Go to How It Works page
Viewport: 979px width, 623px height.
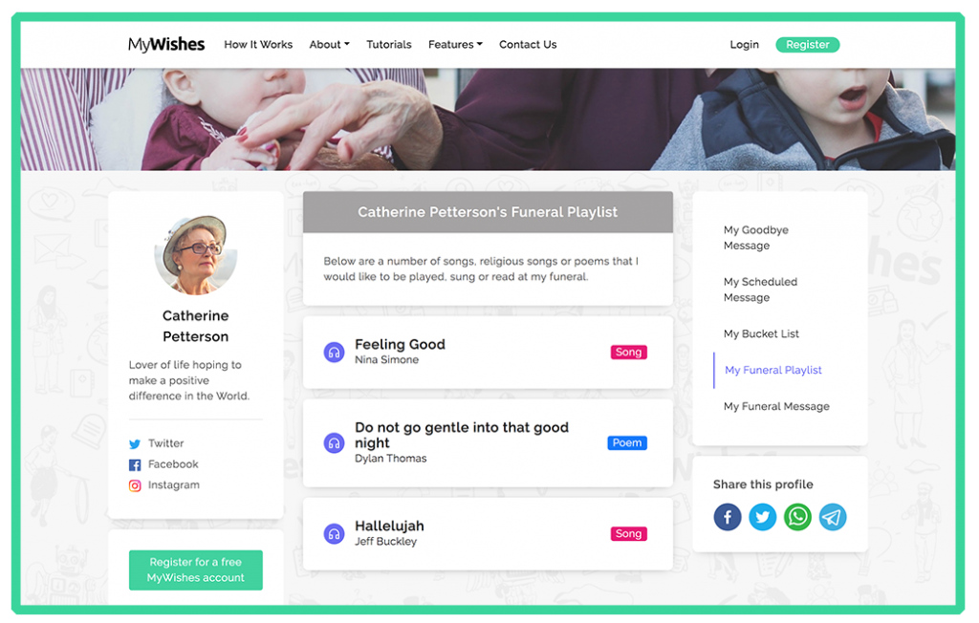coord(258,45)
